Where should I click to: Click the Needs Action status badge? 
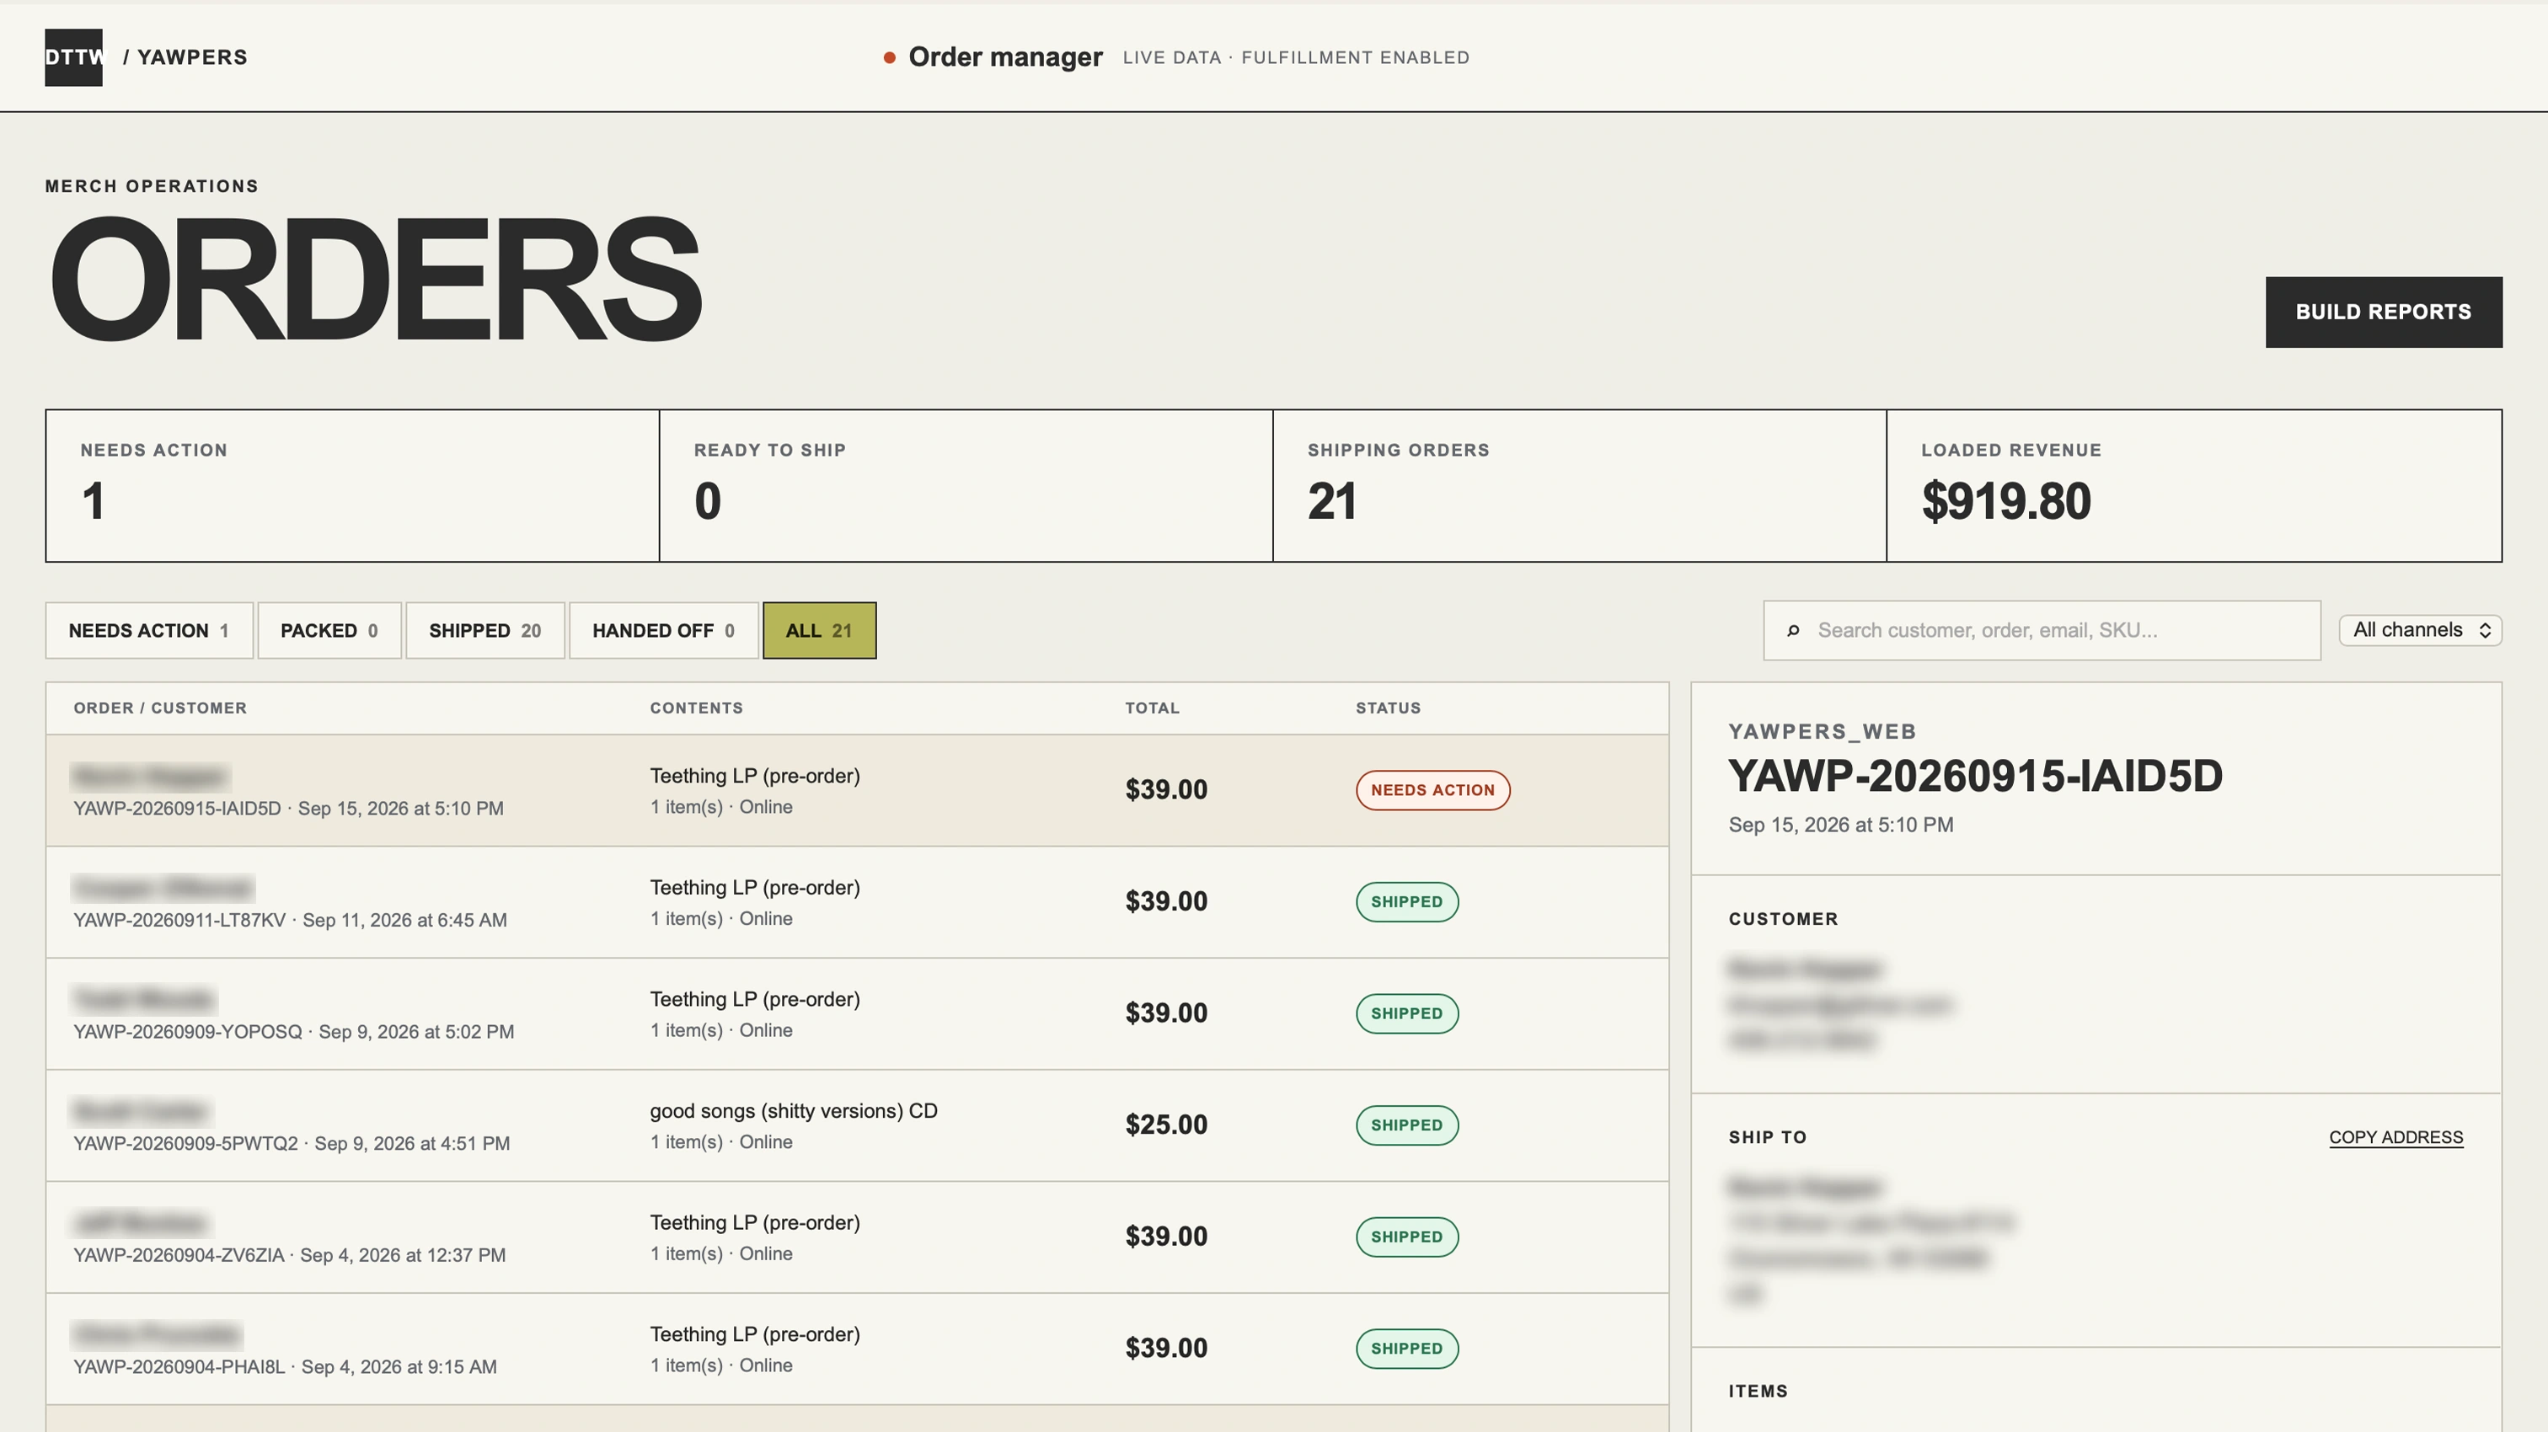pyautogui.click(x=1432, y=790)
